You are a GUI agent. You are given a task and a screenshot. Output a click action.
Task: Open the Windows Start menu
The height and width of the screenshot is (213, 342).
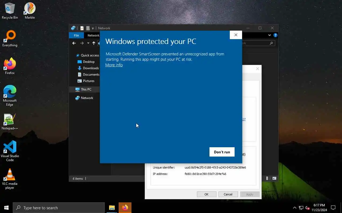tap(6, 208)
